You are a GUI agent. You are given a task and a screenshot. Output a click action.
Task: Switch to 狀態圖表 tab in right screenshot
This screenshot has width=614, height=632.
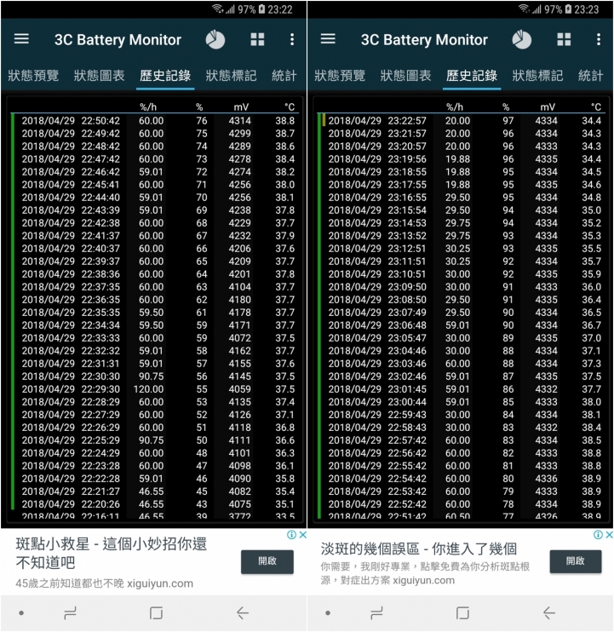[405, 75]
